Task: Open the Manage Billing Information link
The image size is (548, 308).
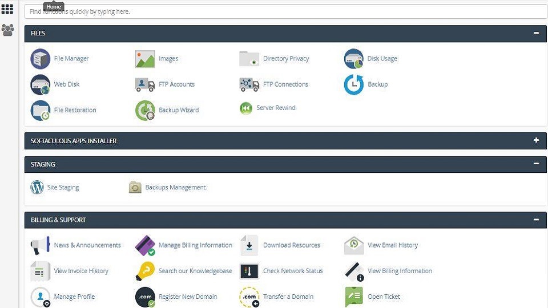Action: (x=195, y=245)
